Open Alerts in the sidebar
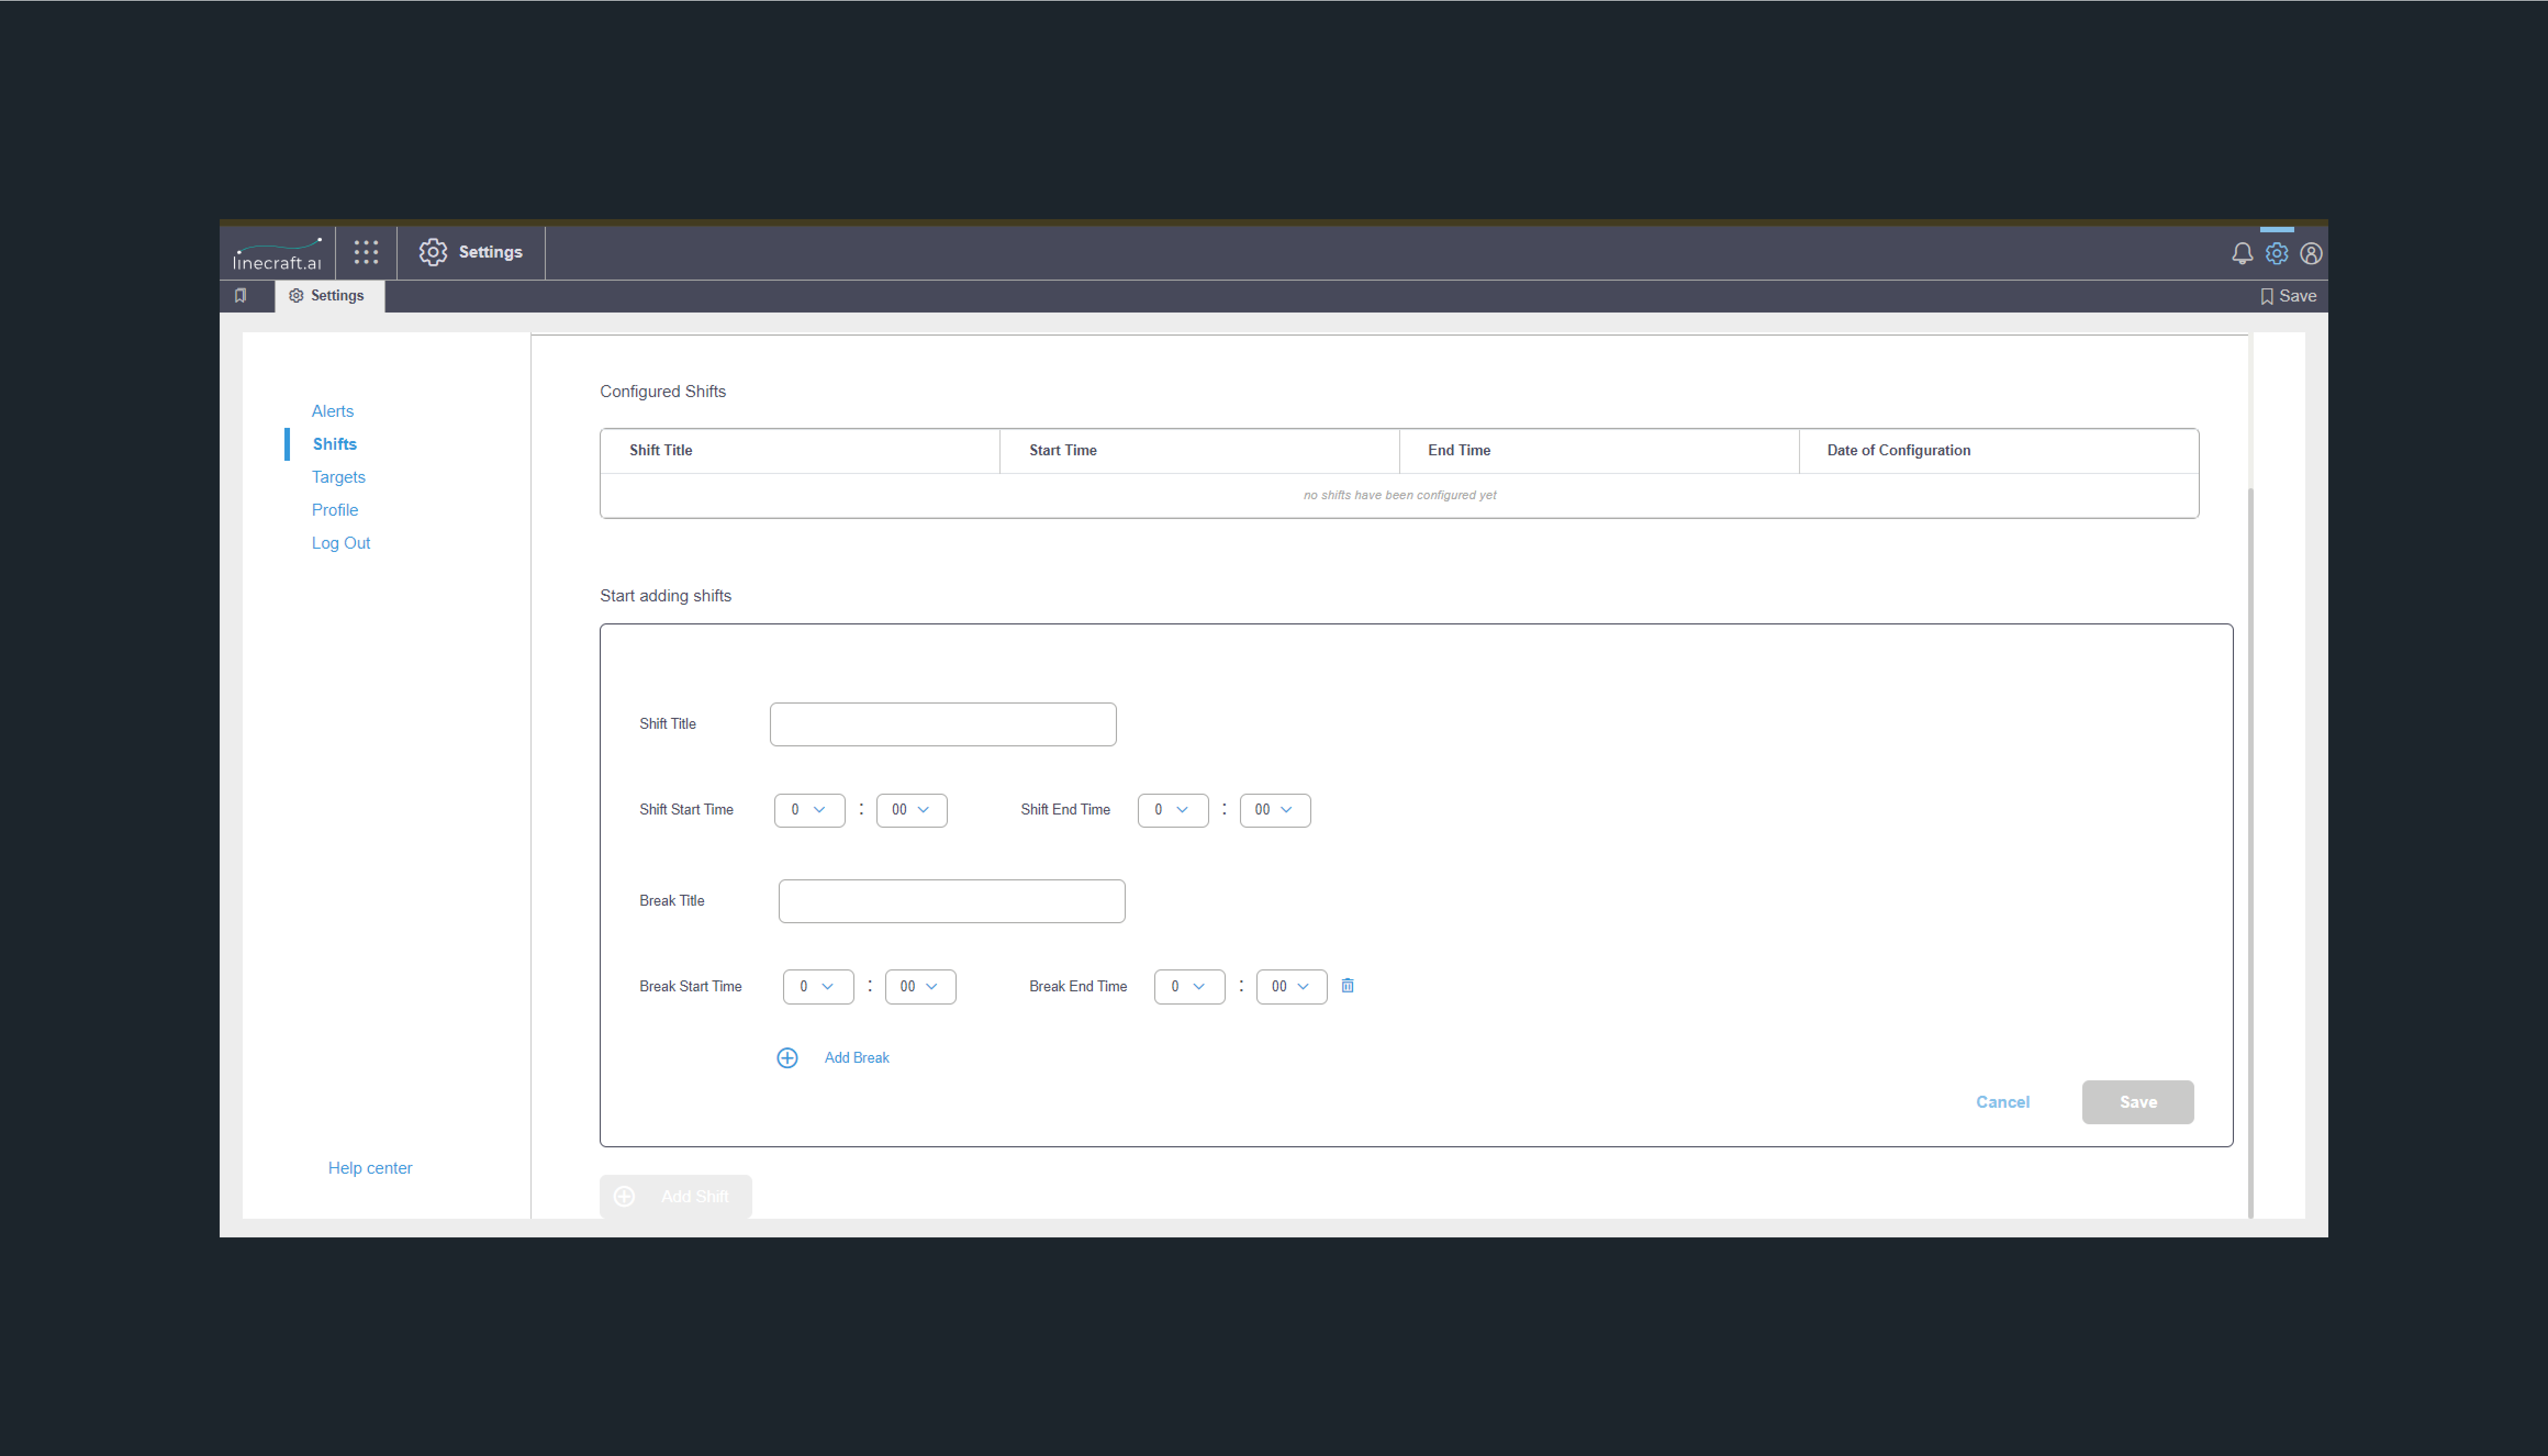This screenshot has width=2548, height=1456. click(x=332, y=411)
